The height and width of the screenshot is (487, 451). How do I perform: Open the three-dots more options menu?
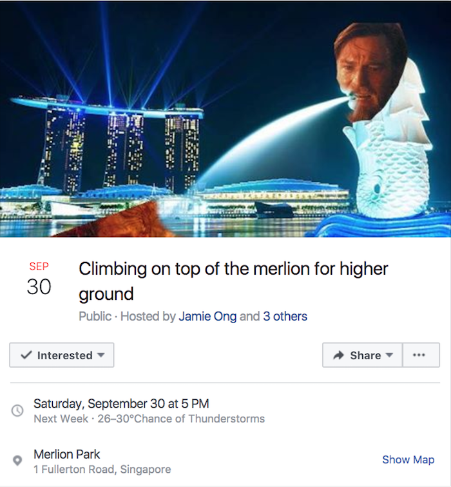click(419, 355)
